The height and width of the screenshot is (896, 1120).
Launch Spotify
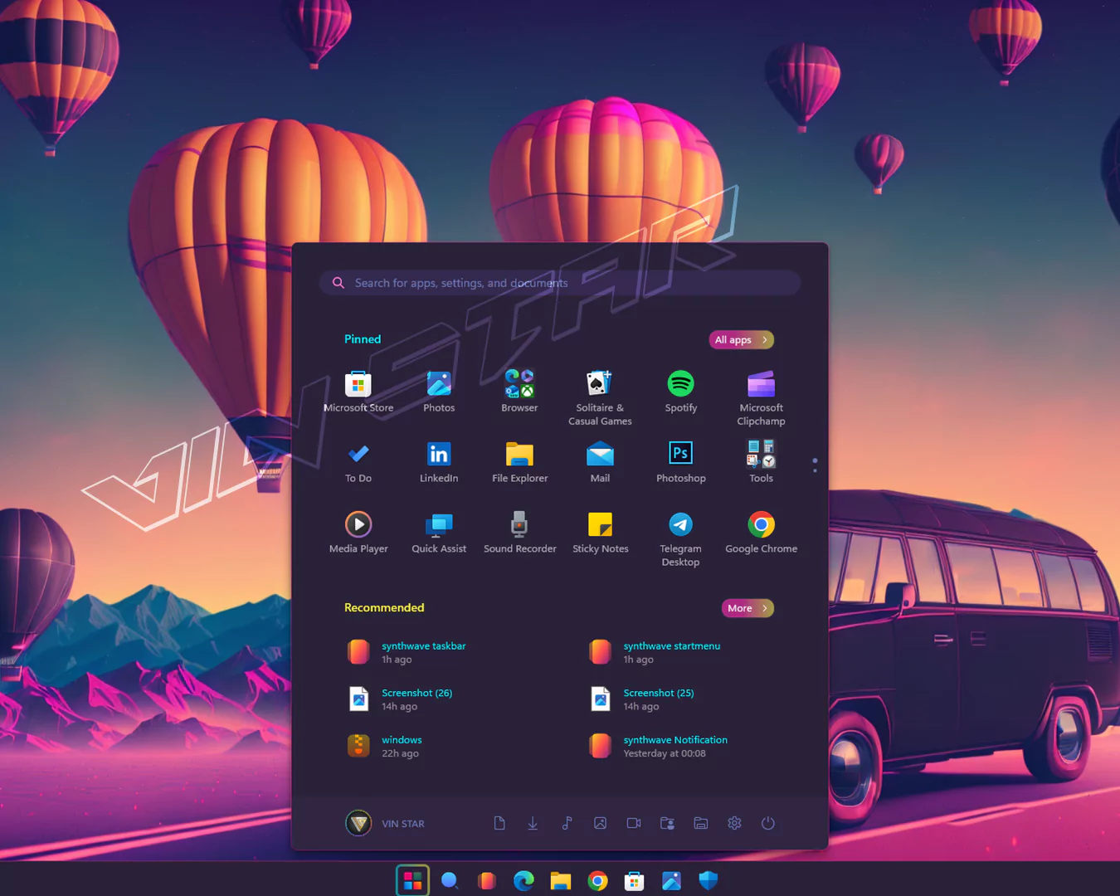pyautogui.click(x=680, y=391)
